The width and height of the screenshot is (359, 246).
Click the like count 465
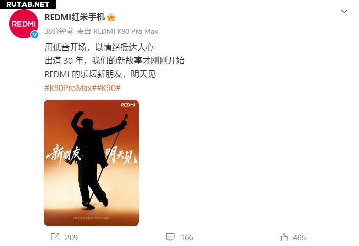point(299,237)
